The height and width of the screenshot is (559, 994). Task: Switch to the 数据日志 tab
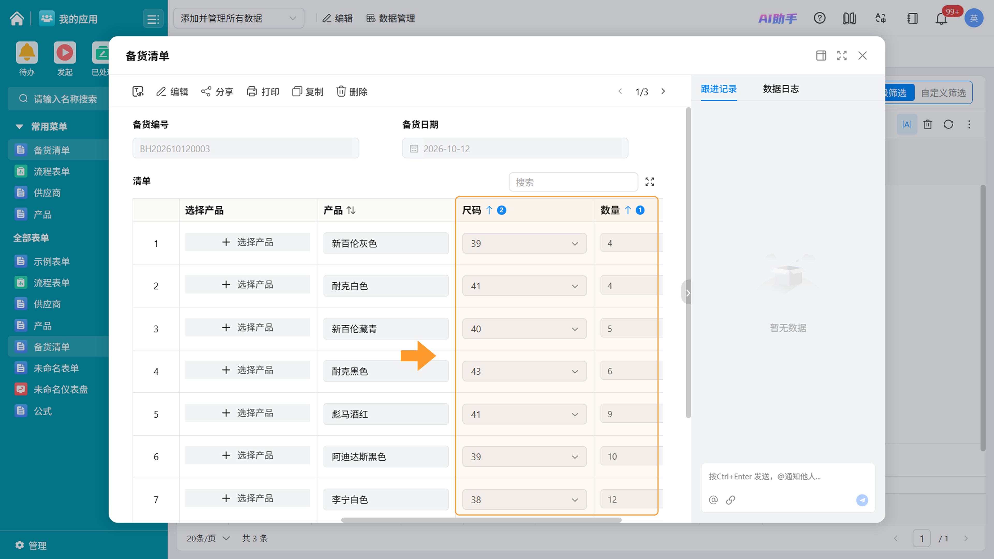(781, 89)
